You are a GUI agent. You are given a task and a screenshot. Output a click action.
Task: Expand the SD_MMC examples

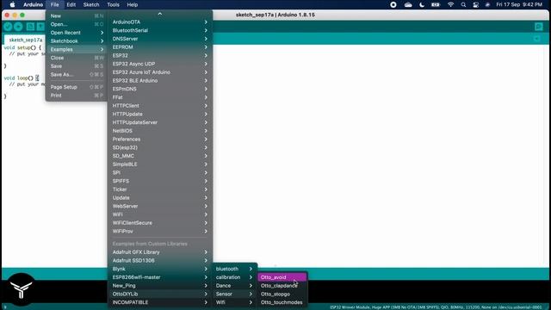[160, 156]
